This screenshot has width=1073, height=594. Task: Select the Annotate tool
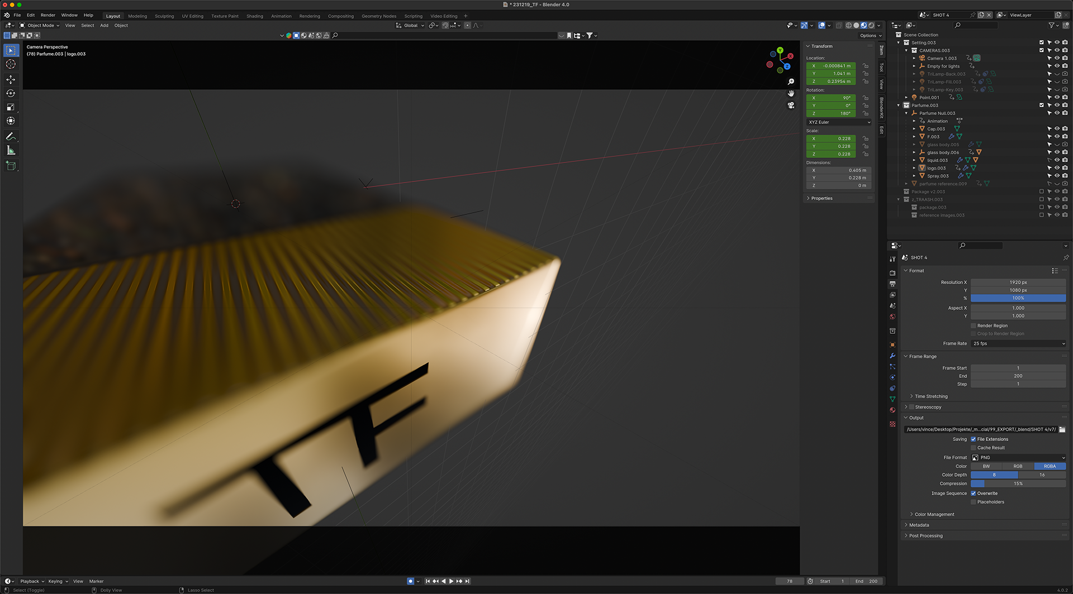point(11,136)
